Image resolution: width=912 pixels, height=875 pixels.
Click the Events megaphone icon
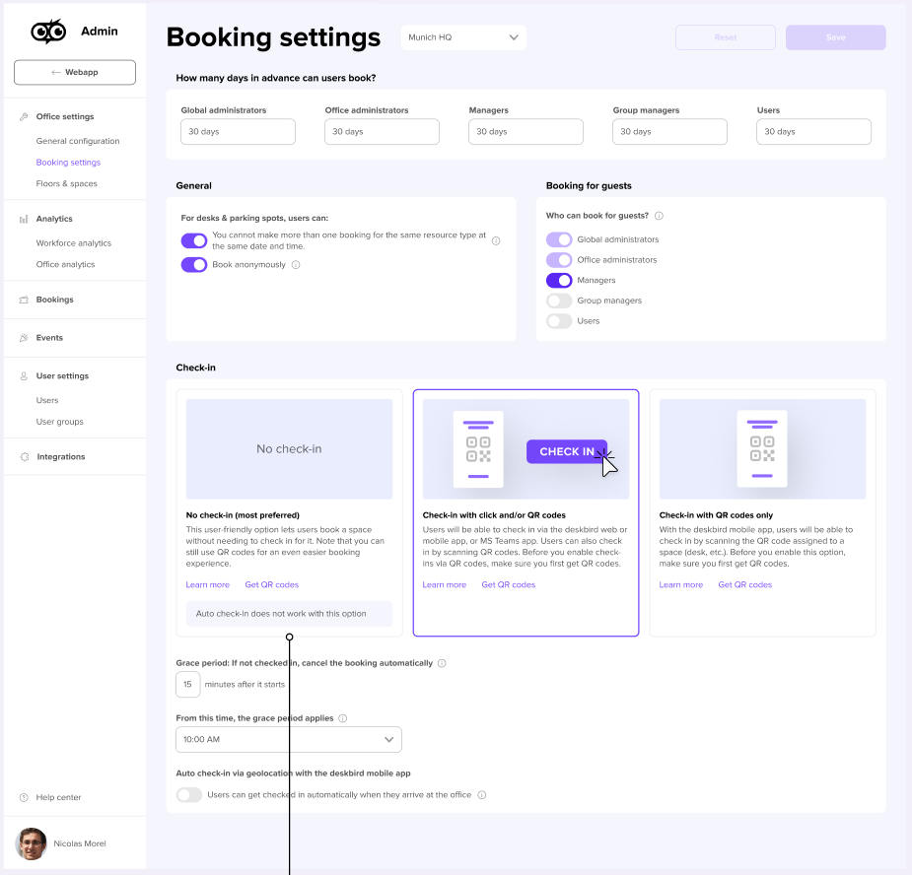point(22,337)
